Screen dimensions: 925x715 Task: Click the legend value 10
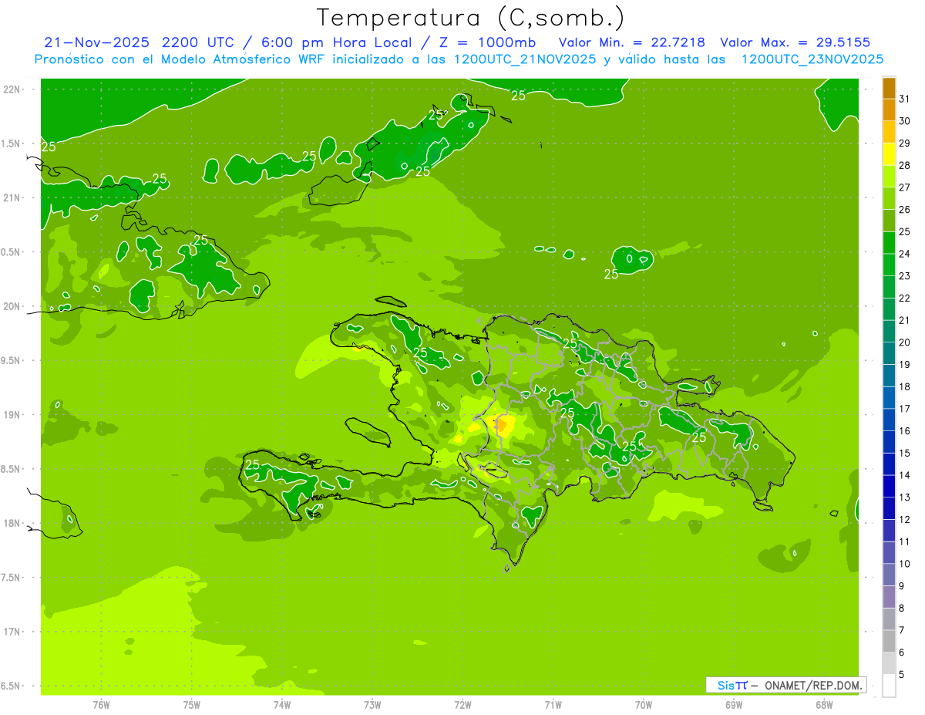904,564
